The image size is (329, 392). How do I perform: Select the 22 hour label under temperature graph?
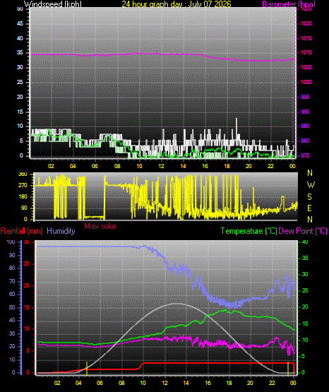[272, 383]
